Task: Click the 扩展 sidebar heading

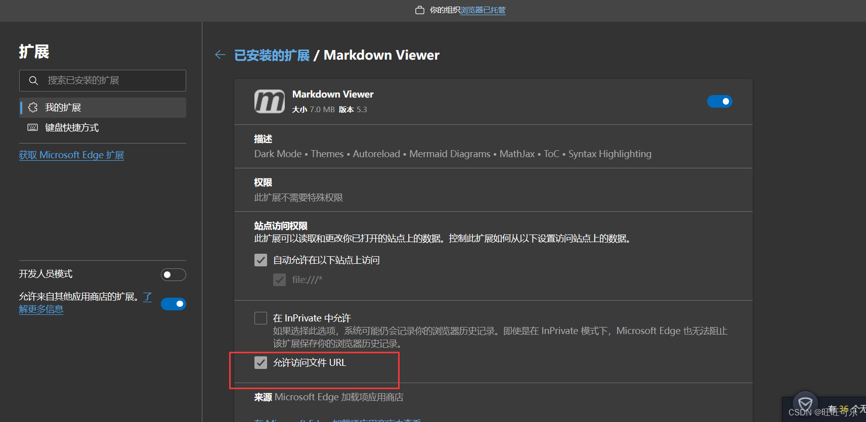Action: point(34,52)
